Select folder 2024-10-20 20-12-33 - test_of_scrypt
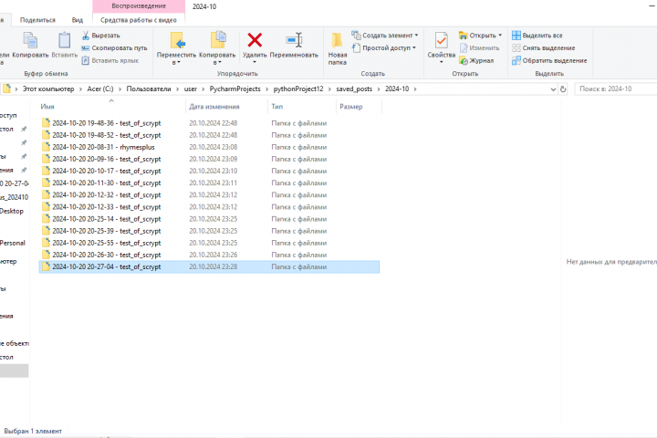657x438 pixels. (107, 207)
